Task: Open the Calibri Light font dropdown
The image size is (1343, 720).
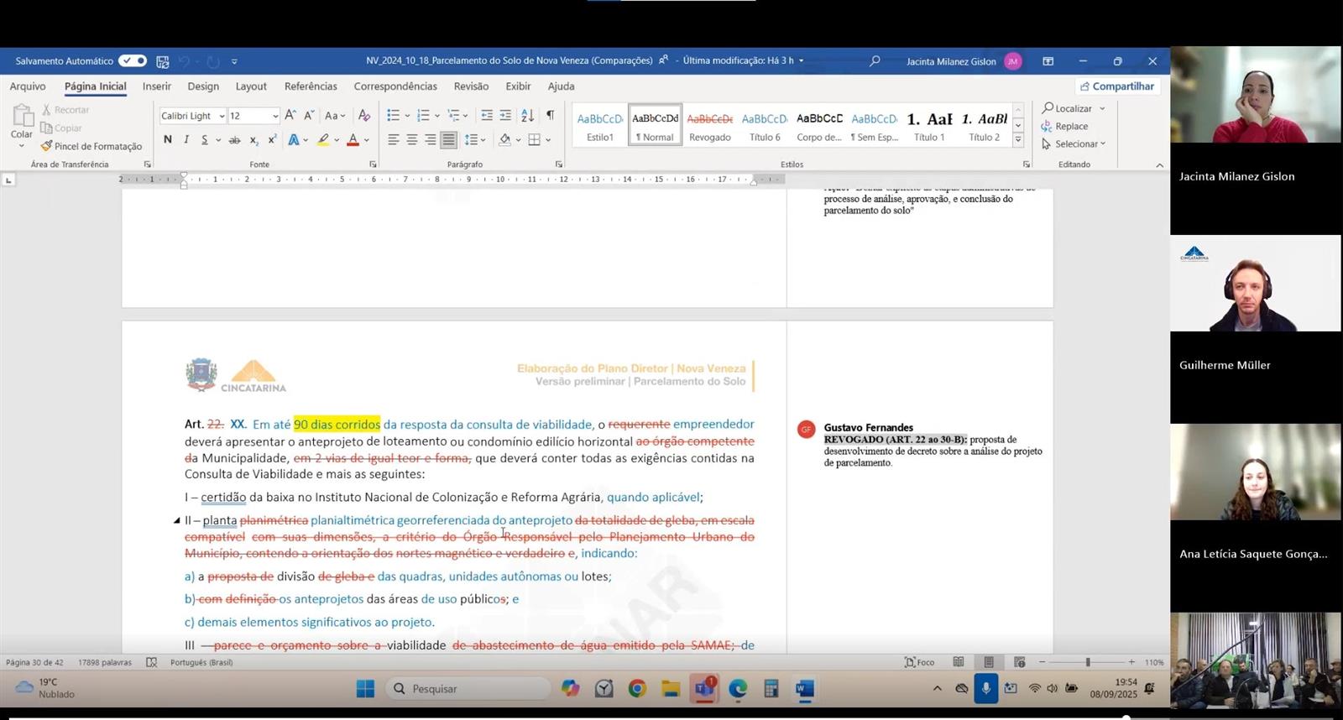Action: point(222,117)
